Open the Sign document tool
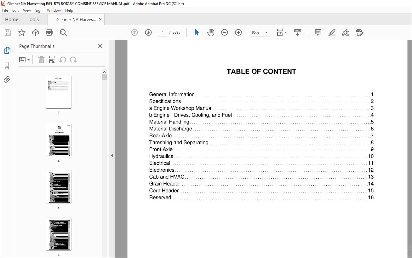412x258 pixels. click(x=346, y=32)
